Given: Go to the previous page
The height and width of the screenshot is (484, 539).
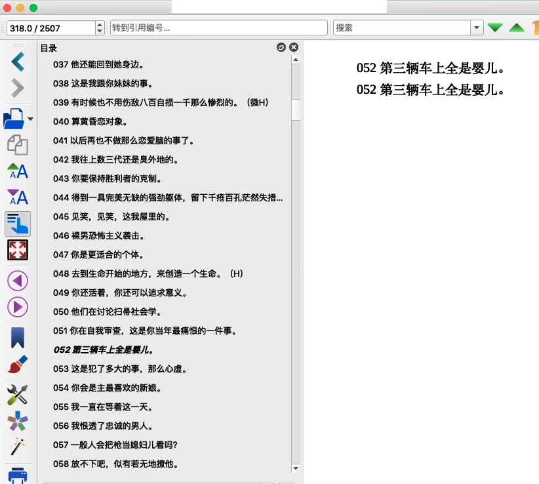Looking at the screenshot, I should tap(18, 281).
